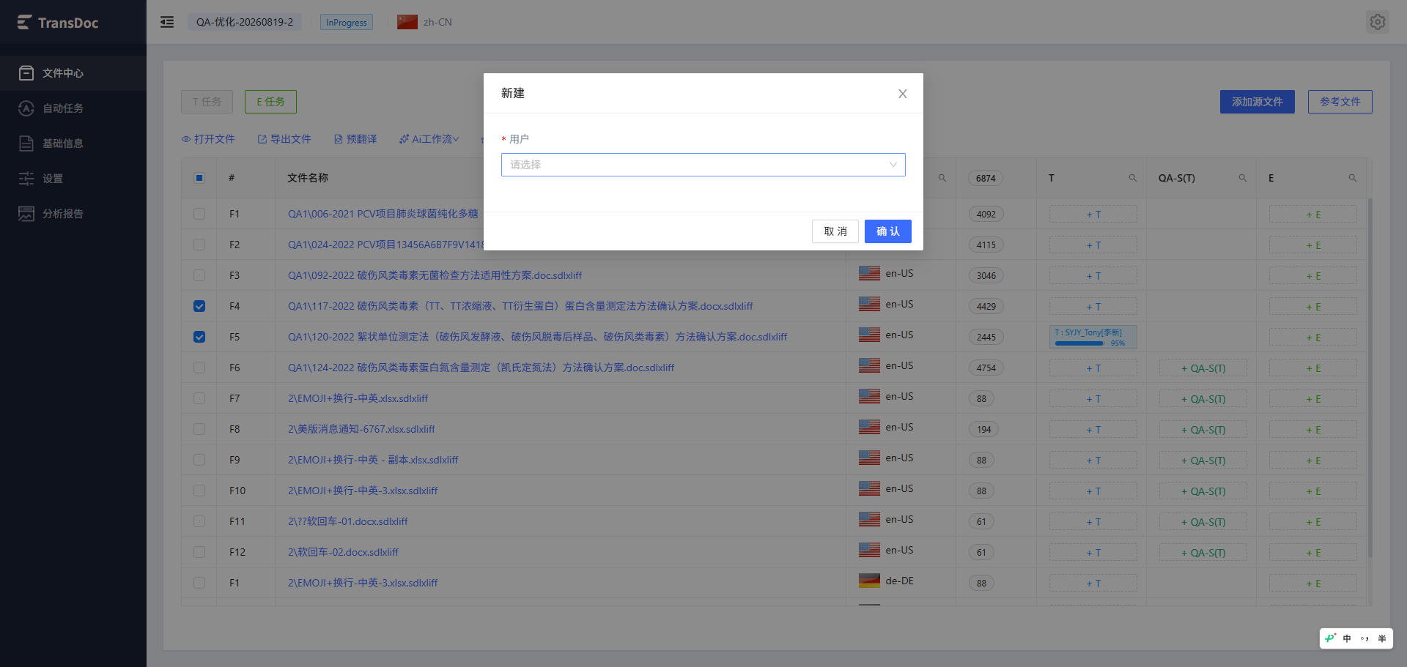Check the F7 row checkbox

[199, 398]
